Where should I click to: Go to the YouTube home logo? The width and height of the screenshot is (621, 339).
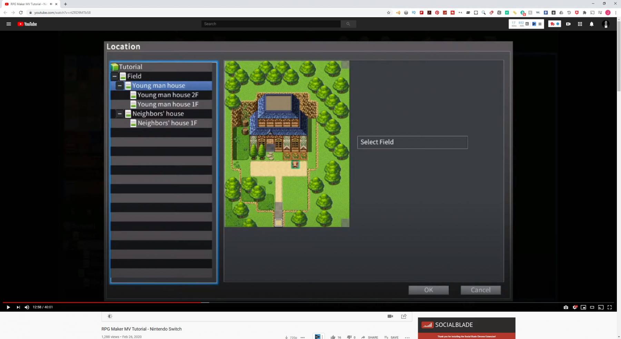27,24
